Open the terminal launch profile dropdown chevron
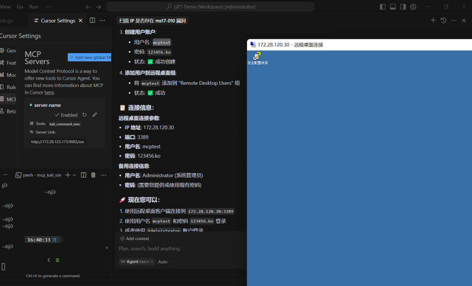 74,175
